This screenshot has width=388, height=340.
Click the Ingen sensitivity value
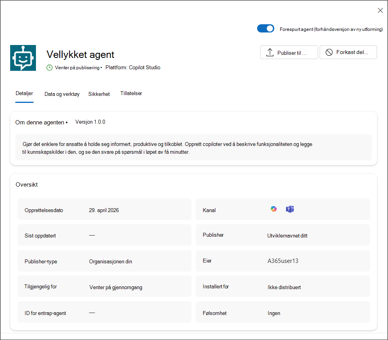[274, 313]
